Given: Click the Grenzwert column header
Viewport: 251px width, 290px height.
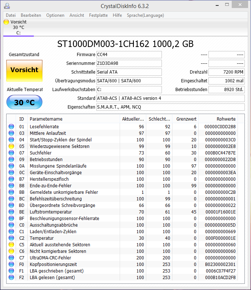Looking at the screenshot, I should tap(186, 119).
